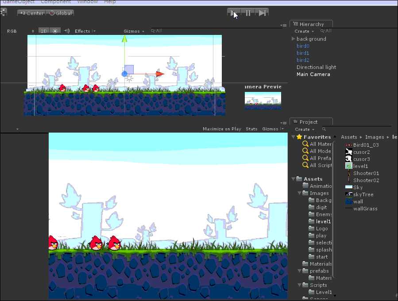
Task: Click the Step frame button
Action: (262, 13)
